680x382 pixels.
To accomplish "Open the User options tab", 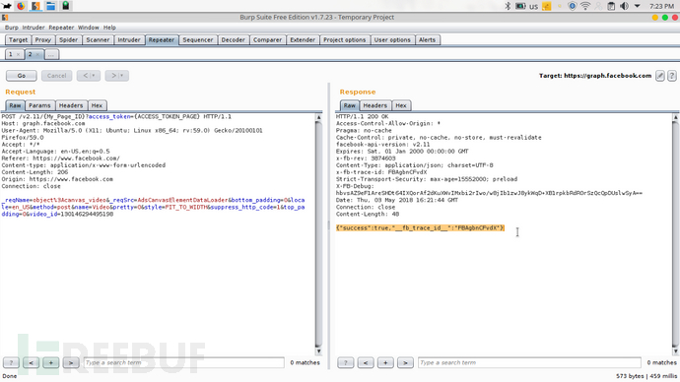I will [x=392, y=39].
